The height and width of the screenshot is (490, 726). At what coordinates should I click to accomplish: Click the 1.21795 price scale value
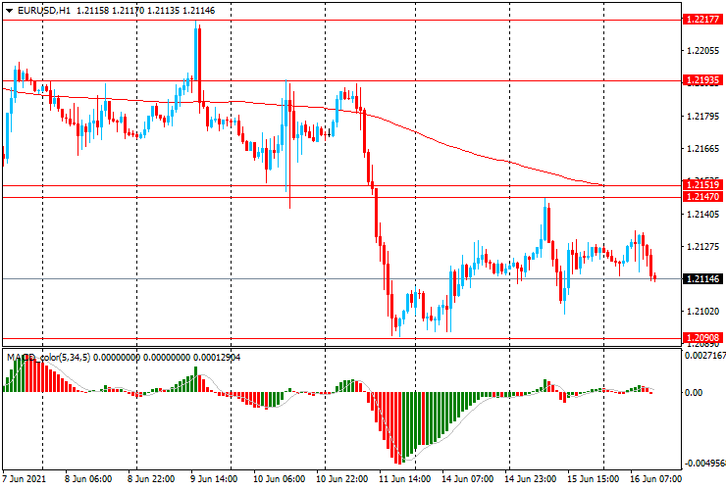tap(702, 116)
